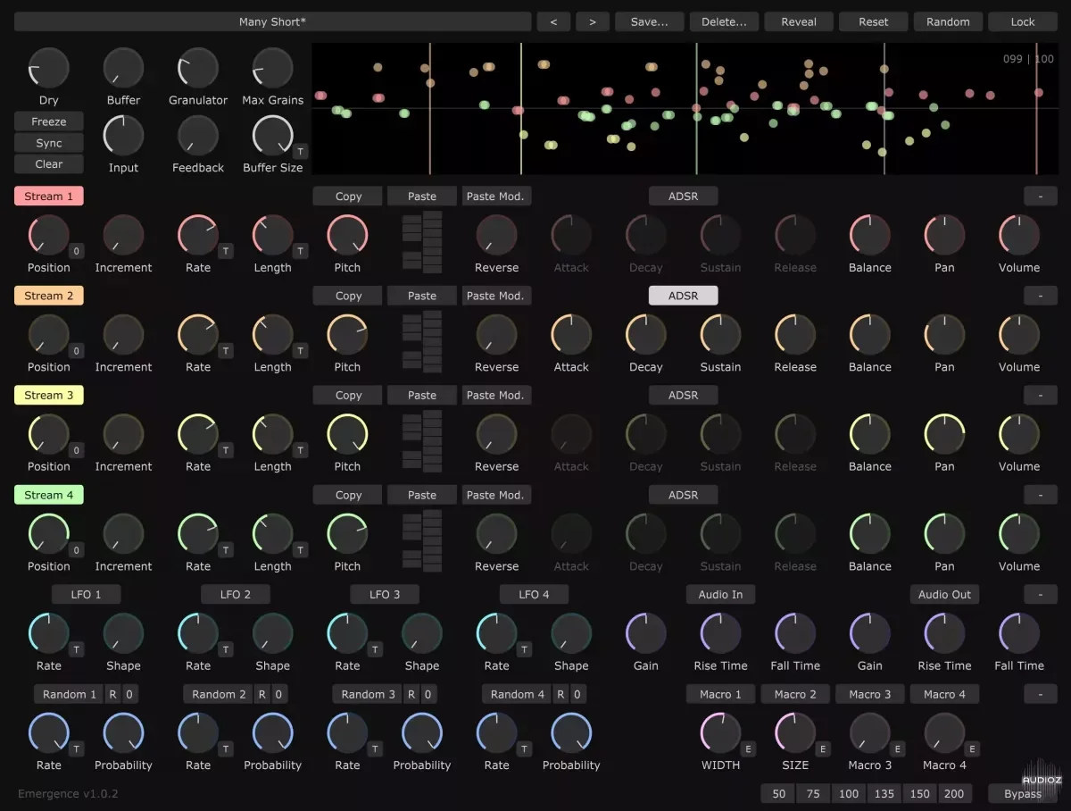Collapse the Stream 4 row with its minus button
The height and width of the screenshot is (811, 1071).
pos(1041,495)
